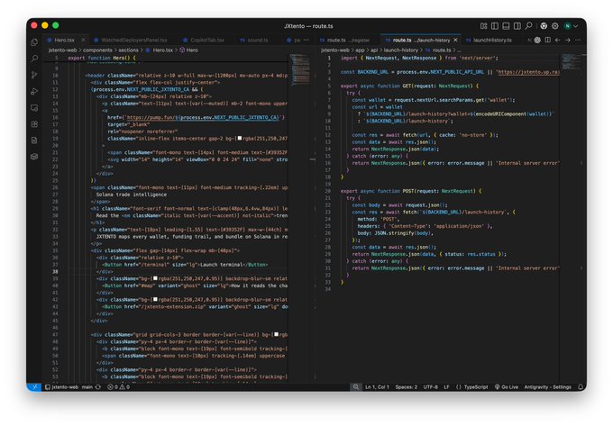613x426 pixels.
Task: Split the right editor
Action: pyautogui.click(x=548, y=40)
